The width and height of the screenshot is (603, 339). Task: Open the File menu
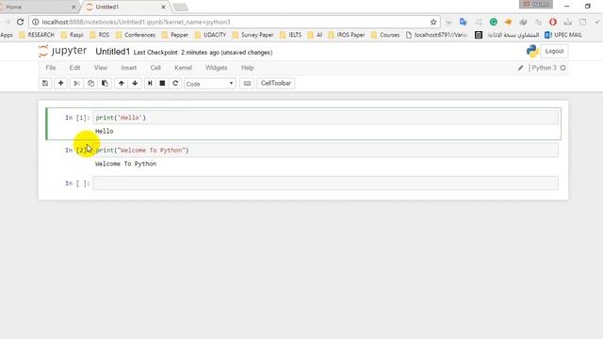pyautogui.click(x=51, y=68)
